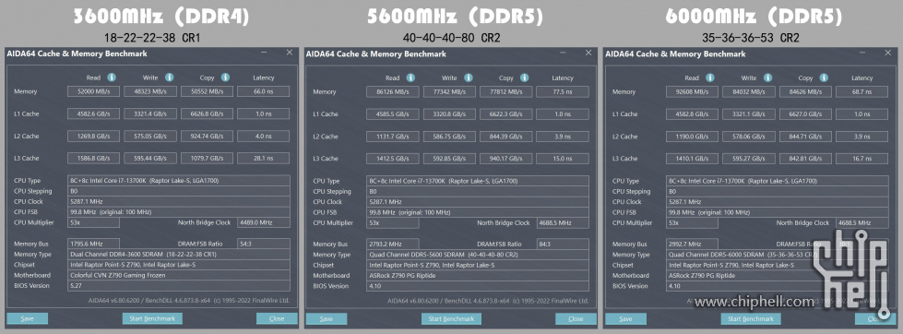Select L2 Cache write 575.05 GB/s
903x334 pixels.
[x=150, y=137]
